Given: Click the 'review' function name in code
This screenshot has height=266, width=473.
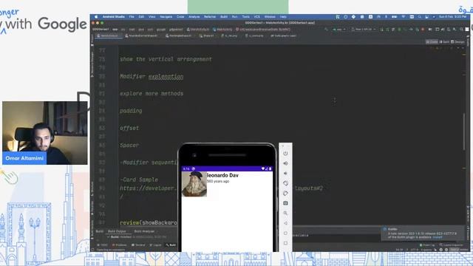Looking at the screenshot, I should click(x=129, y=223).
